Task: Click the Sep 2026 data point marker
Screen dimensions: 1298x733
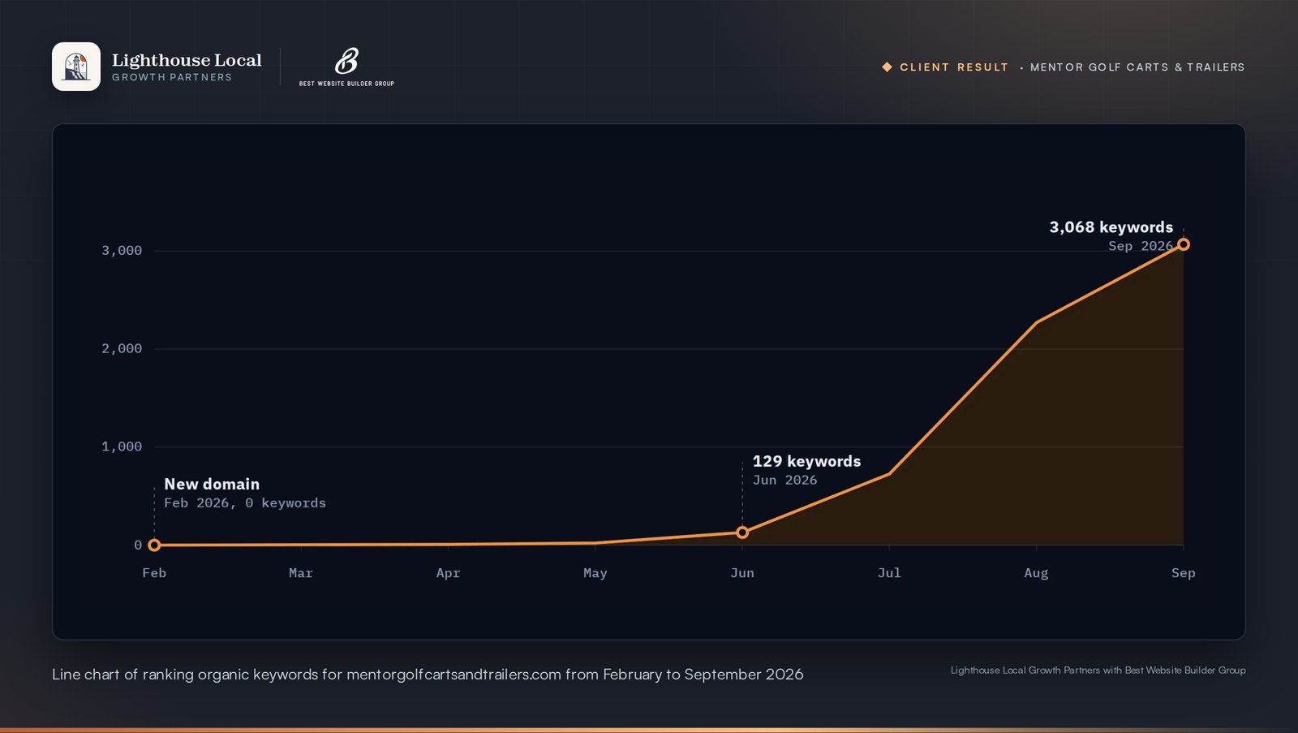Action: pos(1184,244)
